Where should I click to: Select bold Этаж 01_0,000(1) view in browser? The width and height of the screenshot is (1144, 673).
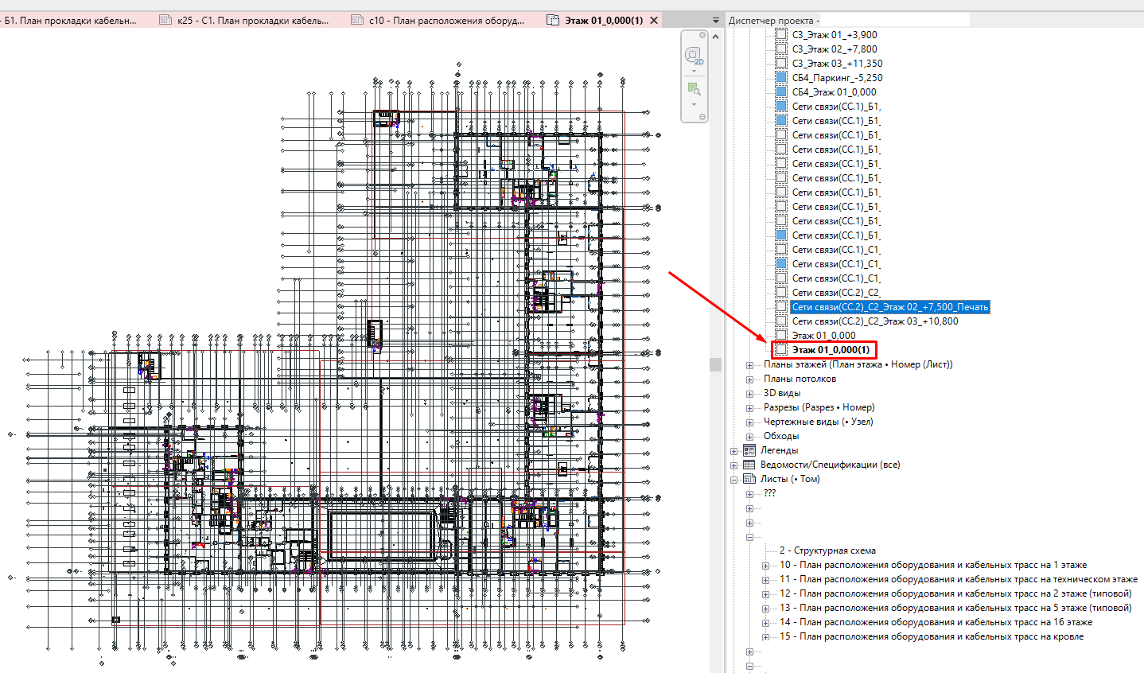[x=831, y=350]
